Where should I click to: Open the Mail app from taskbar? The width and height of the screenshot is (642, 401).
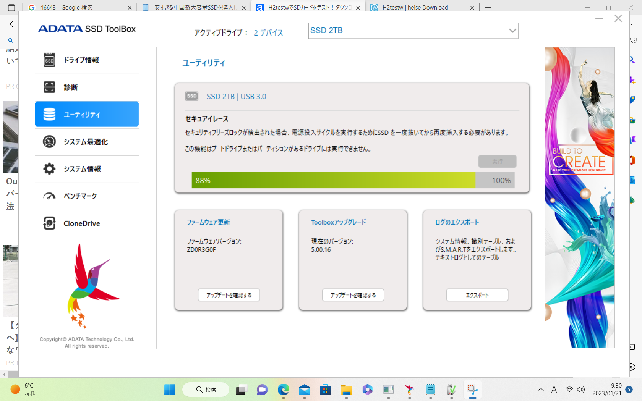click(x=305, y=390)
